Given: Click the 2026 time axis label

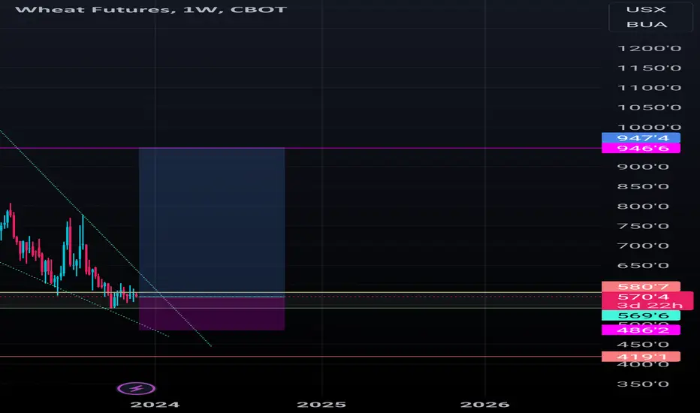Looking at the screenshot, I should [x=485, y=405].
